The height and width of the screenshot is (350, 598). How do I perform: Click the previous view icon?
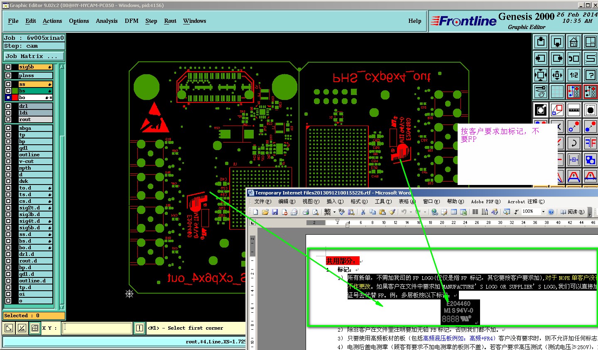574,58
